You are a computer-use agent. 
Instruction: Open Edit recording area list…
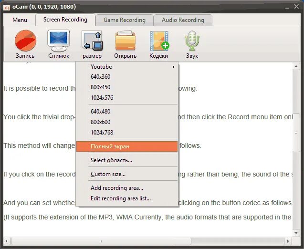pyautogui.click(x=127, y=198)
